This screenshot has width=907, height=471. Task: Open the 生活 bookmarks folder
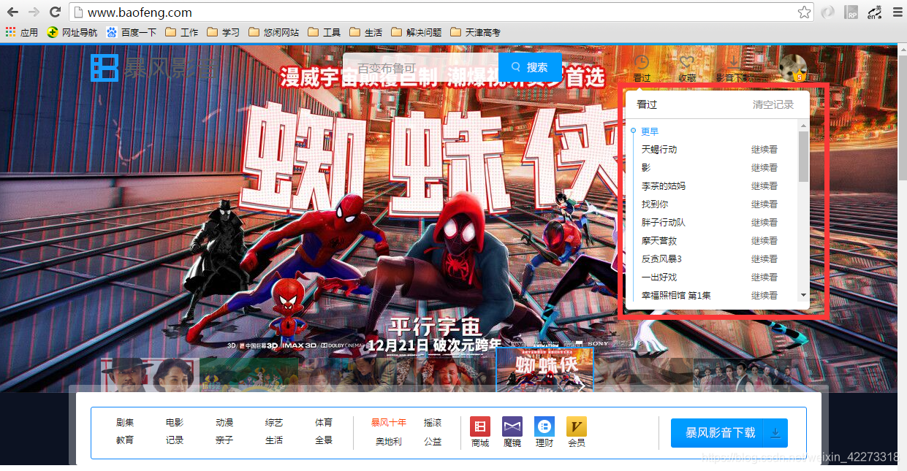click(x=366, y=32)
